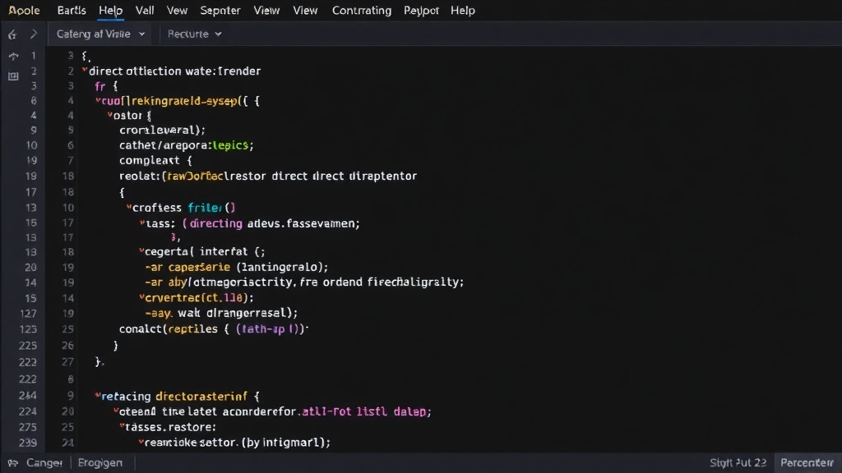Open the Contrrating menu
This screenshot has width=842, height=473.
[362, 10]
